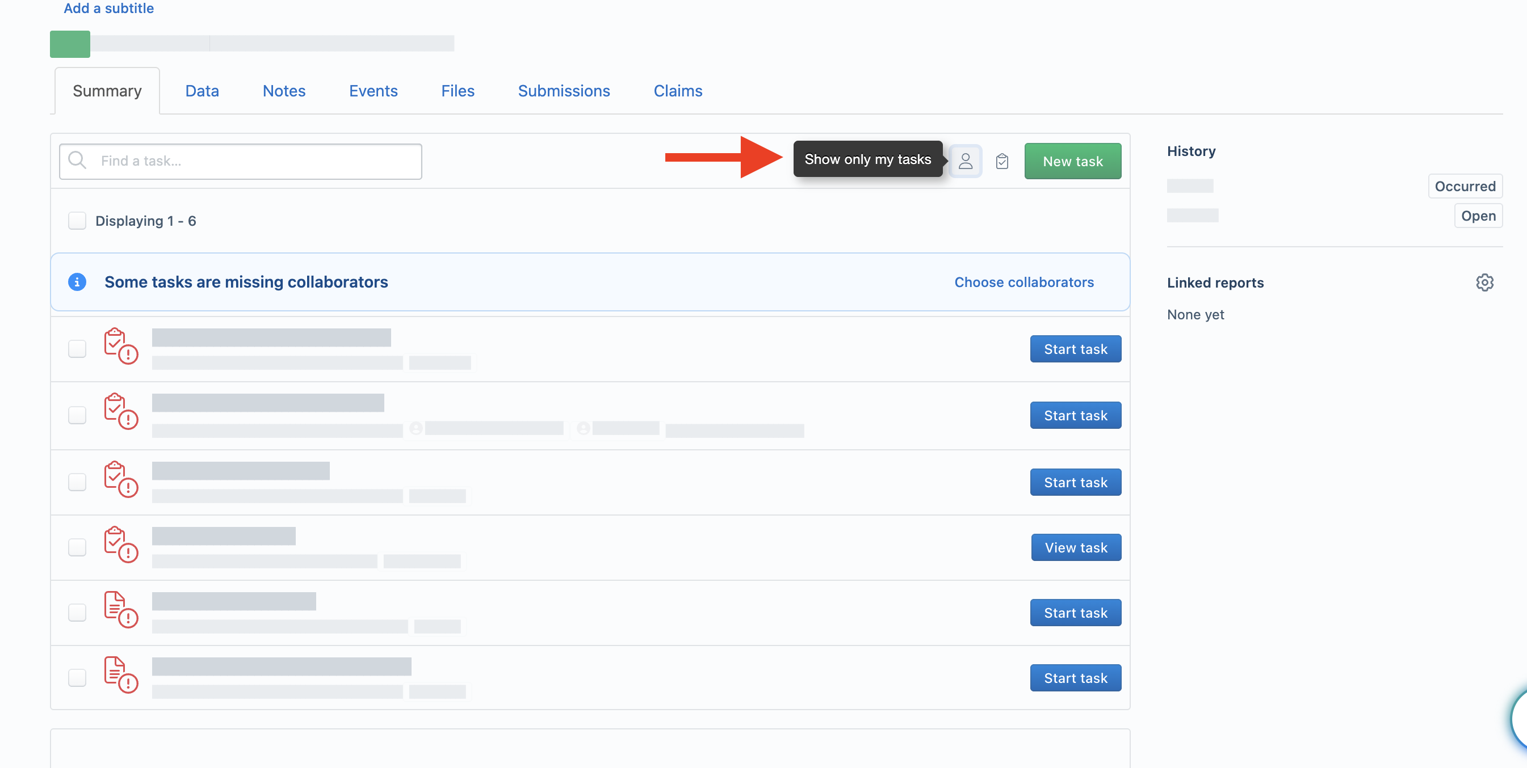Click Add a subtitle link
Viewport: 1527px width, 768px height.
click(108, 9)
